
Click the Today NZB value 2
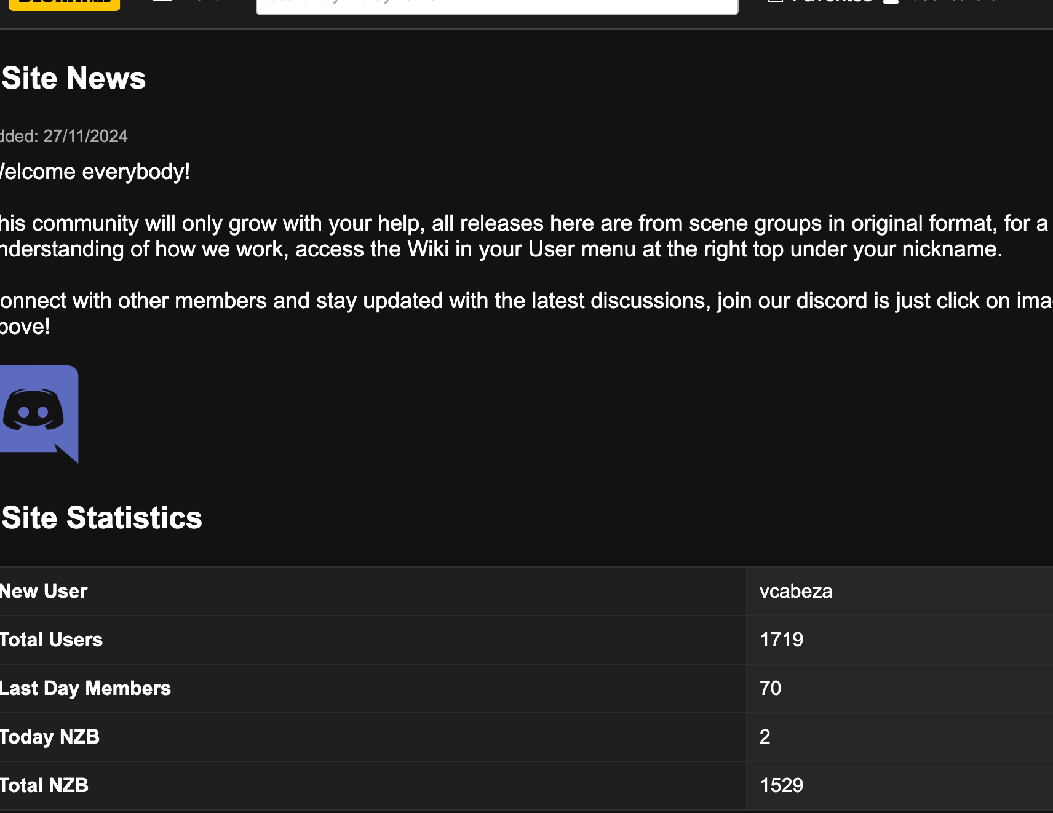pos(765,737)
